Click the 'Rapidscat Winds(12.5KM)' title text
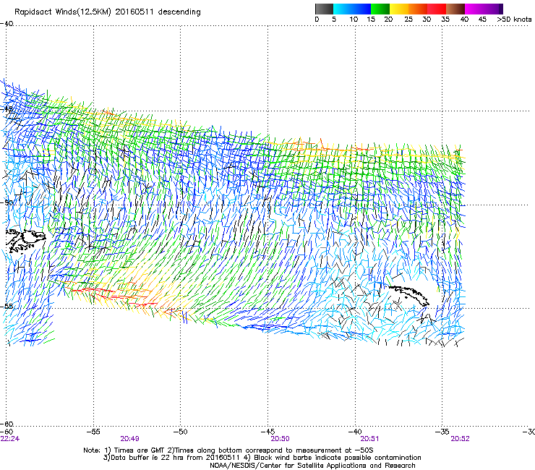The height and width of the screenshot is (470, 535). pos(63,12)
